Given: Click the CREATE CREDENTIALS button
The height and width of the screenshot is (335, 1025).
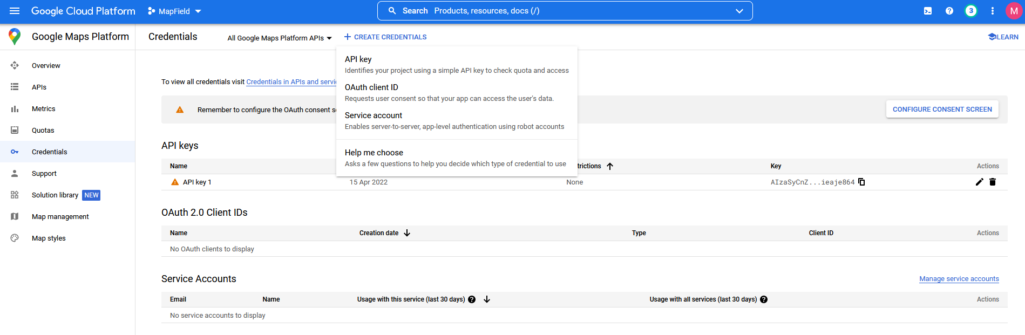Looking at the screenshot, I should (385, 37).
